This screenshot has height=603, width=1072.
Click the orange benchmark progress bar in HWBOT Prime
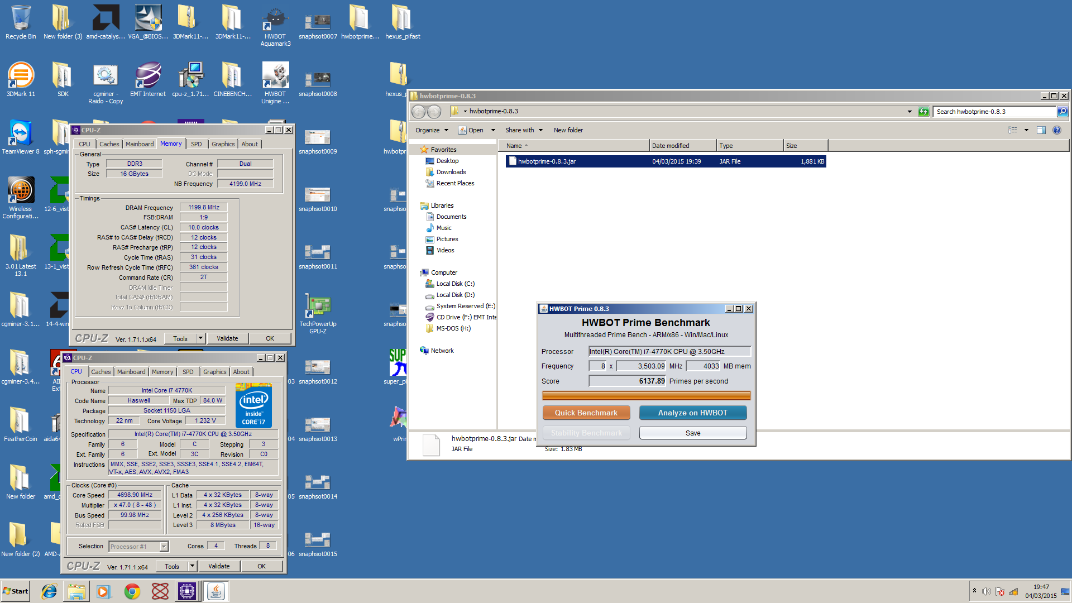coord(646,395)
